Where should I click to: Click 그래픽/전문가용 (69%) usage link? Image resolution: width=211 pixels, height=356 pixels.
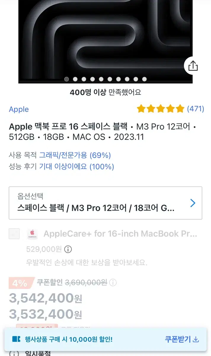click(x=75, y=155)
